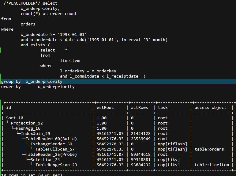The image size is (236, 176).
Task: Click the estRows column header
Action: point(105,107)
